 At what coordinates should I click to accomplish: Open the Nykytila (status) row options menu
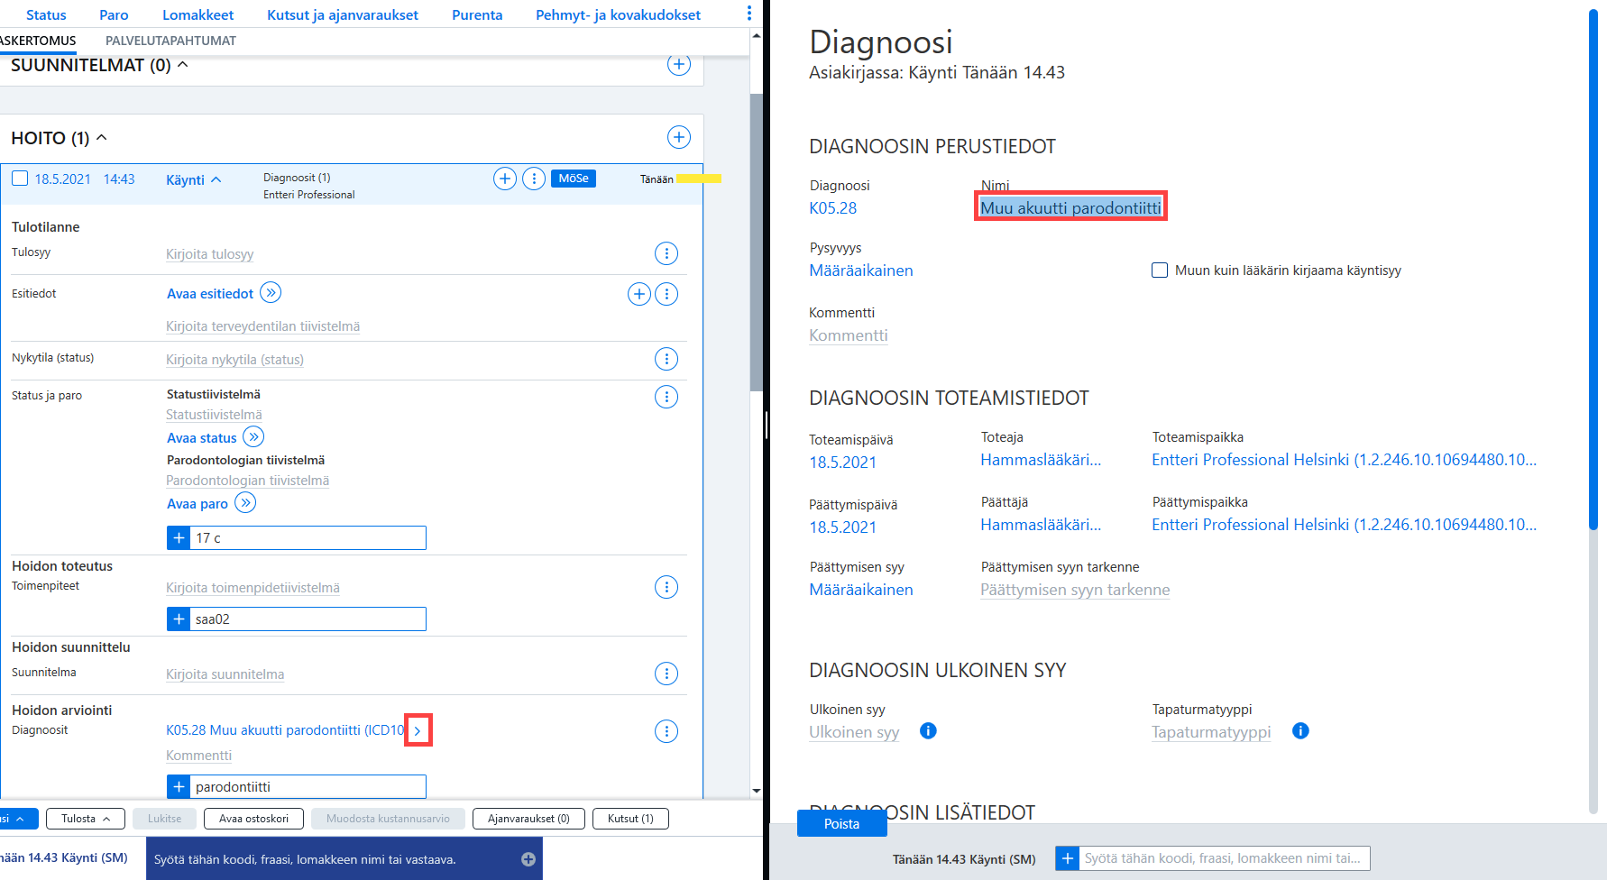666,359
